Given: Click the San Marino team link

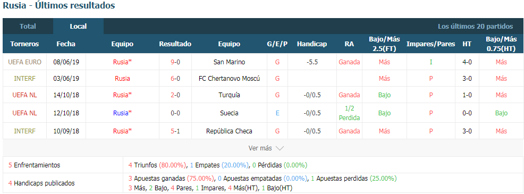Looking at the screenshot, I should coord(229,62).
